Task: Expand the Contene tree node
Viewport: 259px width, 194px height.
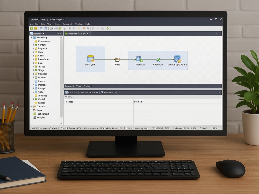Action: (34, 45)
